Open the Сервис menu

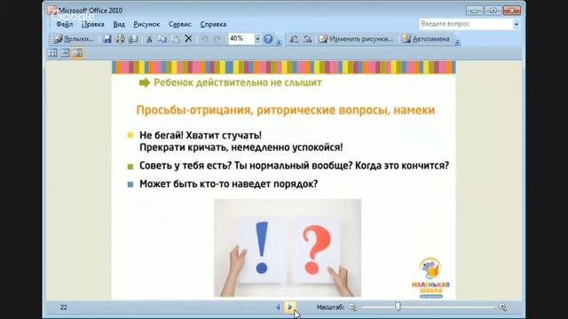click(179, 24)
